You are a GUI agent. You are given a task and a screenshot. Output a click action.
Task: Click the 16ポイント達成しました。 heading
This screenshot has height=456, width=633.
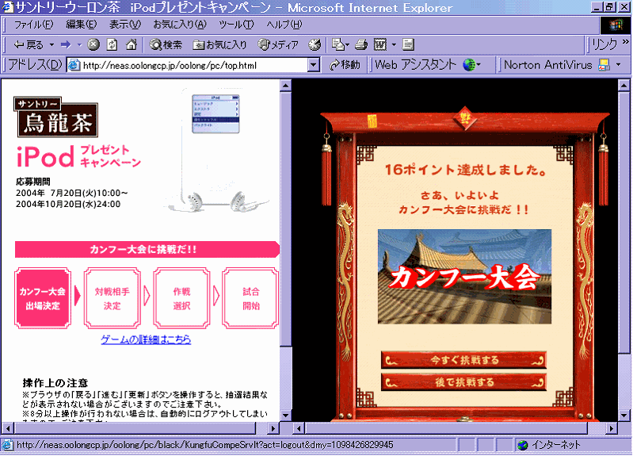coord(466,170)
